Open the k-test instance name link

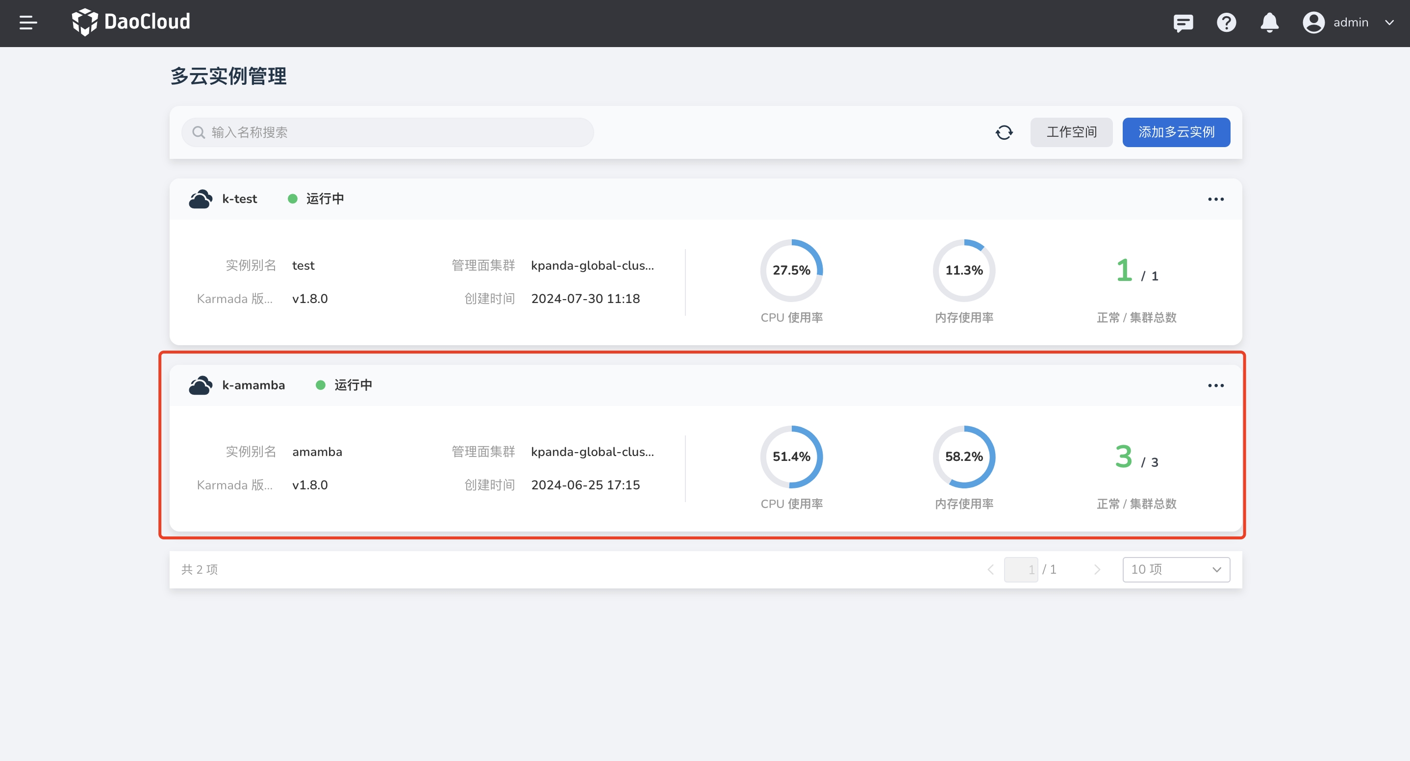[x=239, y=199]
